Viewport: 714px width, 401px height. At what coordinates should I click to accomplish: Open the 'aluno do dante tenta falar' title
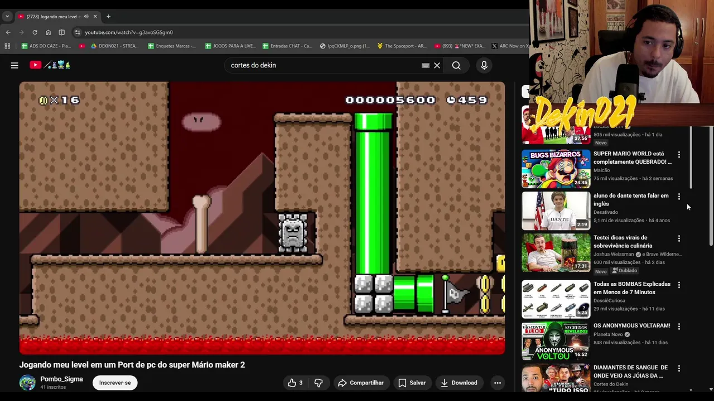631,199
